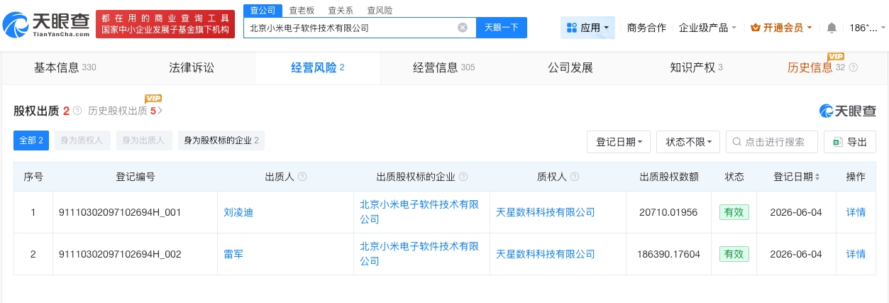This screenshot has width=889, height=303.
Task: Click the 导出 export button
Action: pos(849,142)
